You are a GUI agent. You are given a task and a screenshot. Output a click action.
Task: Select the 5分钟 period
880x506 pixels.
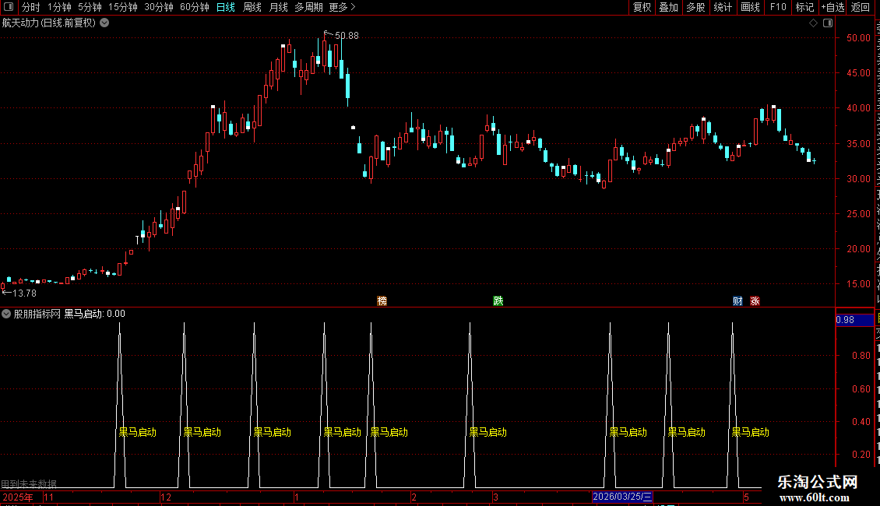pos(90,7)
